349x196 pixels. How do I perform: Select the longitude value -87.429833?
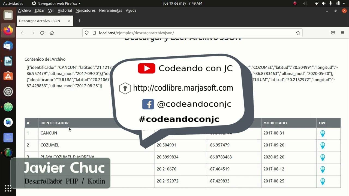pyautogui.click(x=219, y=181)
